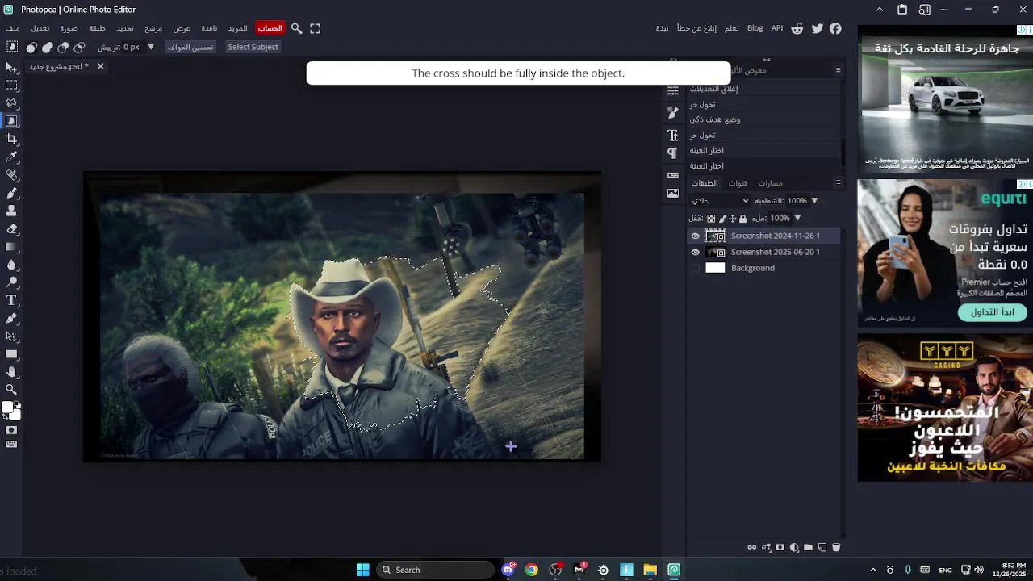Select the Clone Stamp tool

pyautogui.click(x=11, y=211)
